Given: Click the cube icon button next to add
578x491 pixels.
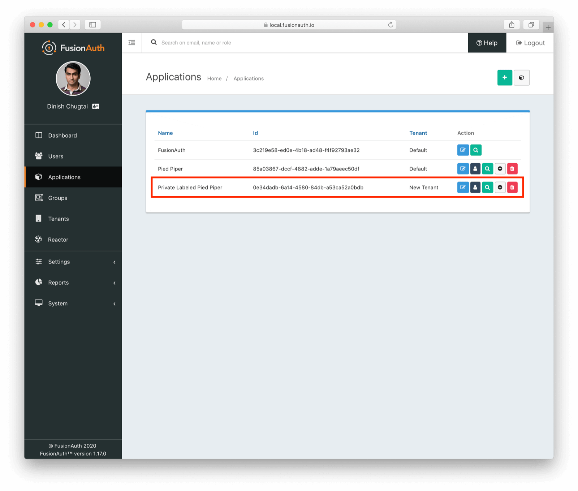Looking at the screenshot, I should (x=521, y=78).
